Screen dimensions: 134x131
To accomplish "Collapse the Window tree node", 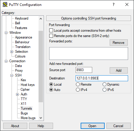I will (6, 33).
